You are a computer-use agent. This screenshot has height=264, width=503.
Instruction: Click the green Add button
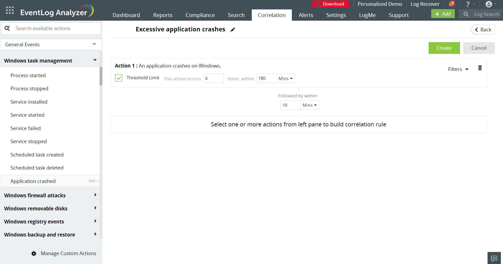click(443, 14)
